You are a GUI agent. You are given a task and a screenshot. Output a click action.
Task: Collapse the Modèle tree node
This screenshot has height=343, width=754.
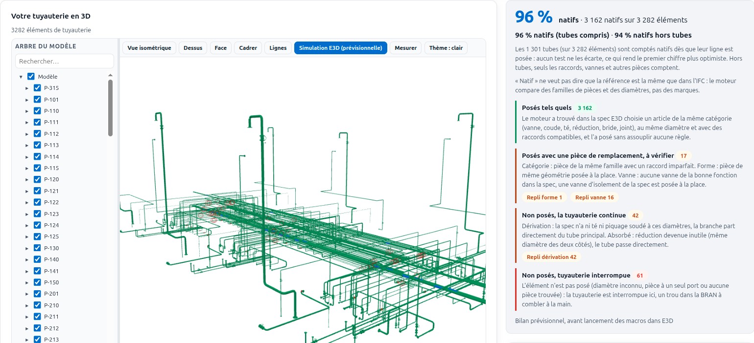pyautogui.click(x=21, y=77)
